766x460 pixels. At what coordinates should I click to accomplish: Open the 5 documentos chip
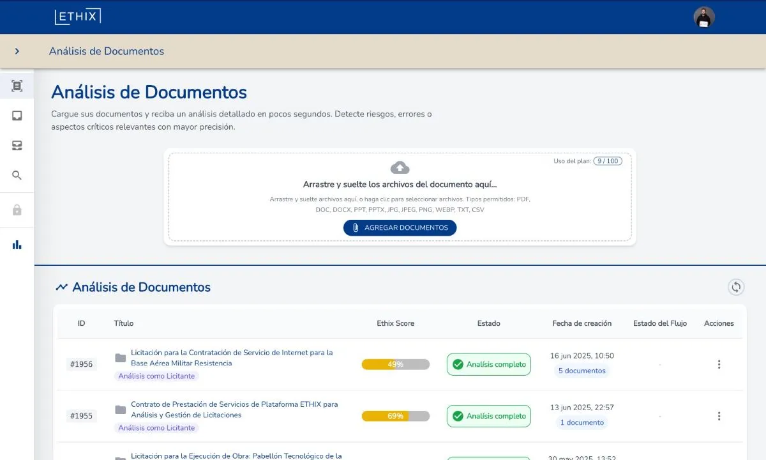pos(582,371)
